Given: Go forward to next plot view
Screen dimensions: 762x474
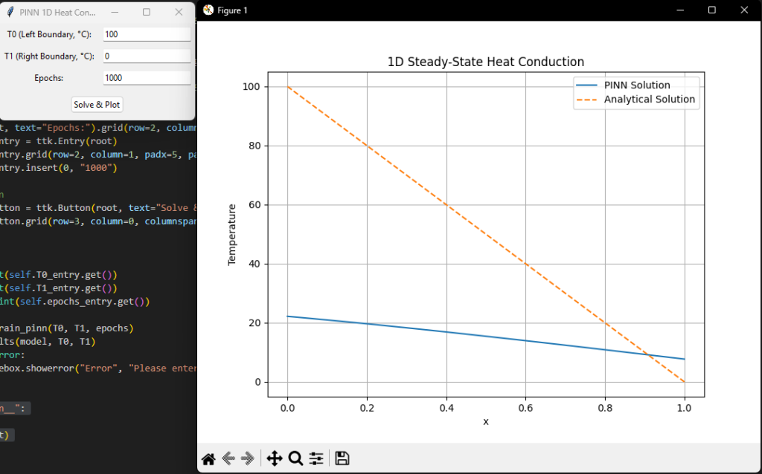Looking at the screenshot, I should tap(248, 459).
